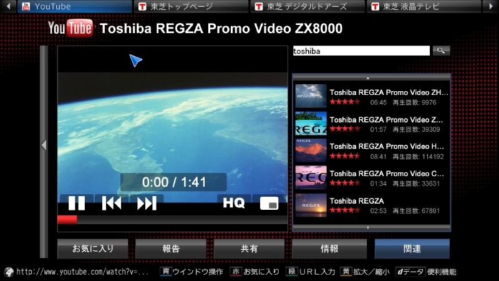Click blue 青 window operation key

[x=166, y=272]
